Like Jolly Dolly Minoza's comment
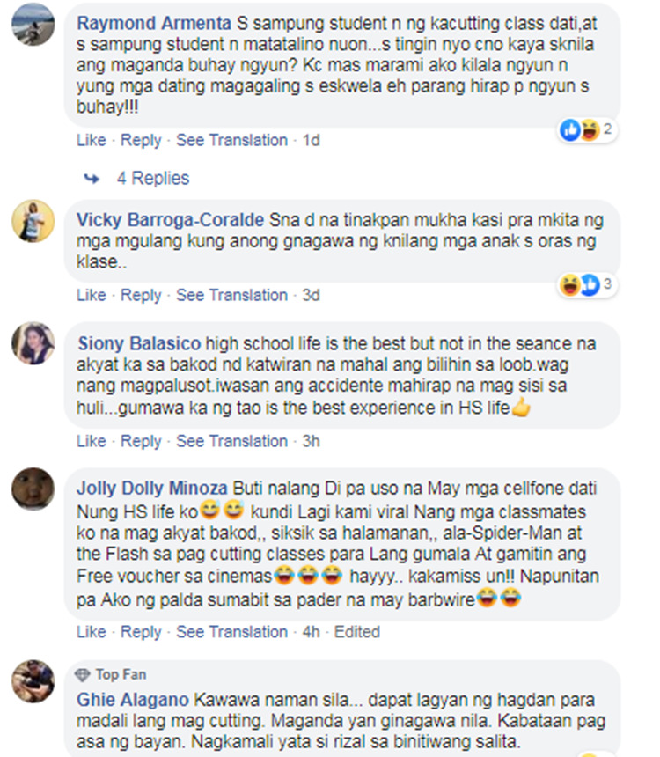 click(x=91, y=632)
